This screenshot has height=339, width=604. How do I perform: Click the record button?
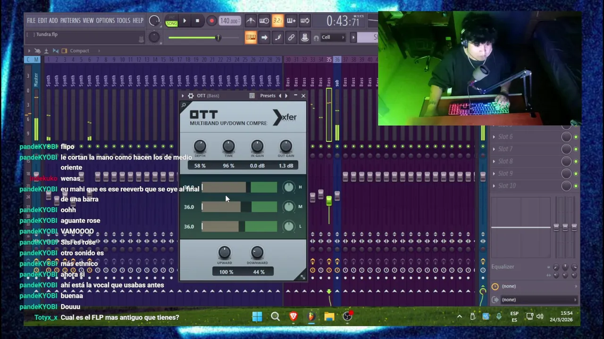tap(211, 21)
